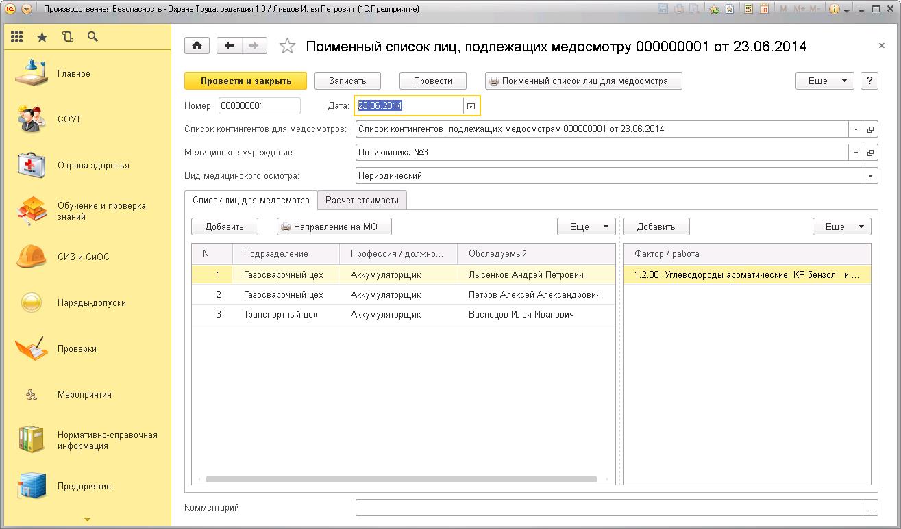Screen dimensions: 901x529
Task: Open the search magnifier in the sidebar panel
Action: [92, 37]
